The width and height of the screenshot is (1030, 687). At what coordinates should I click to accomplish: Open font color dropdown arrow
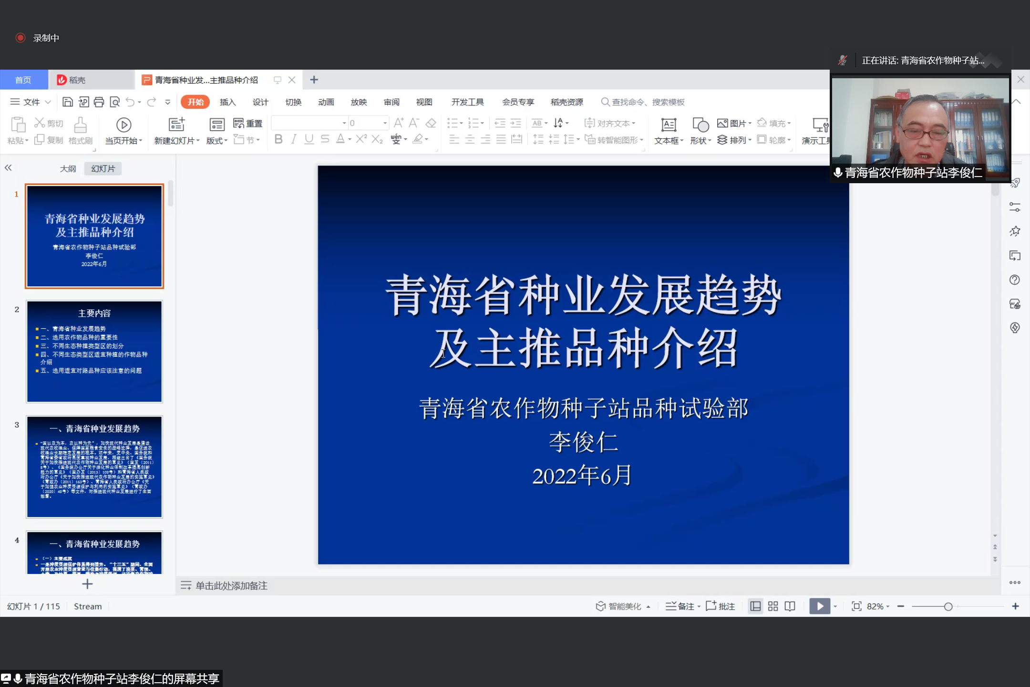pos(350,139)
